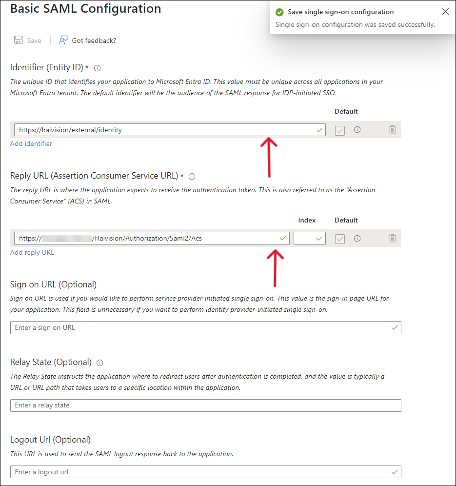Toggle the Default checkbox for the identifier
Image resolution: width=456 pixels, height=486 pixels.
click(x=339, y=129)
